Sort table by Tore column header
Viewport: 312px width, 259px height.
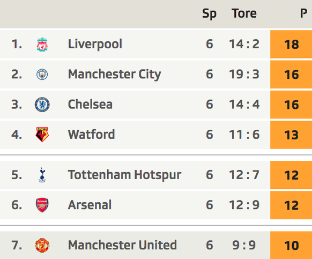point(244,14)
